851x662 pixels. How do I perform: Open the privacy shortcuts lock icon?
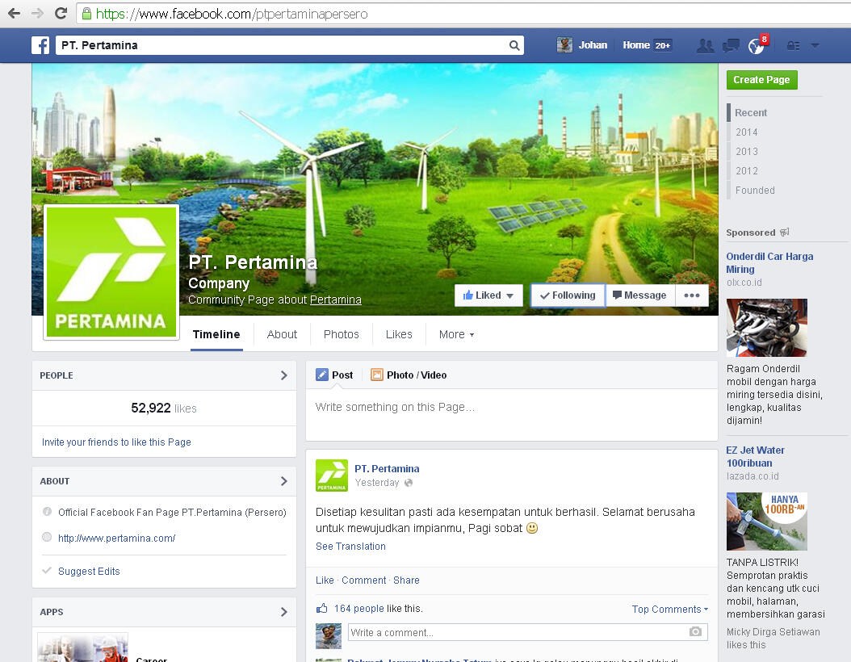pos(793,45)
